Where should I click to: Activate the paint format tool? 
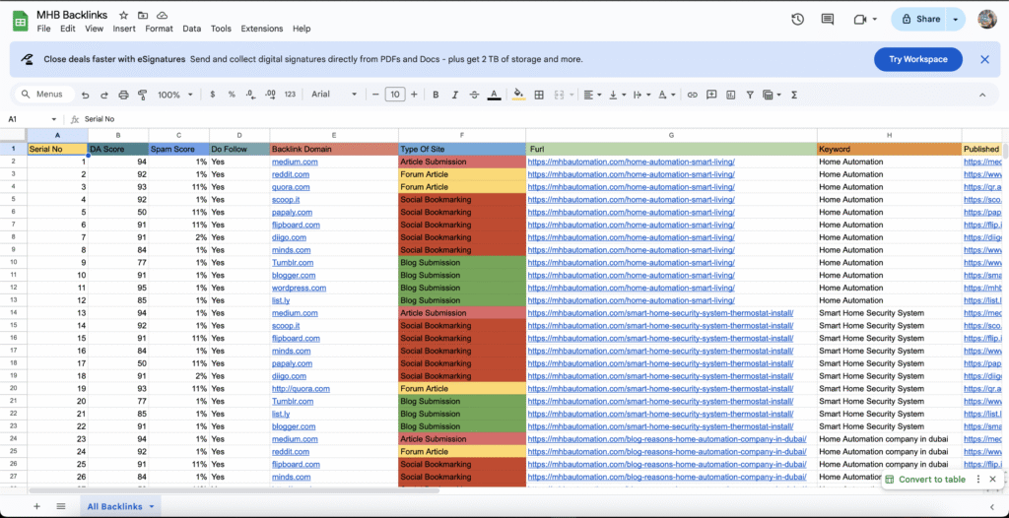coord(143,95)
